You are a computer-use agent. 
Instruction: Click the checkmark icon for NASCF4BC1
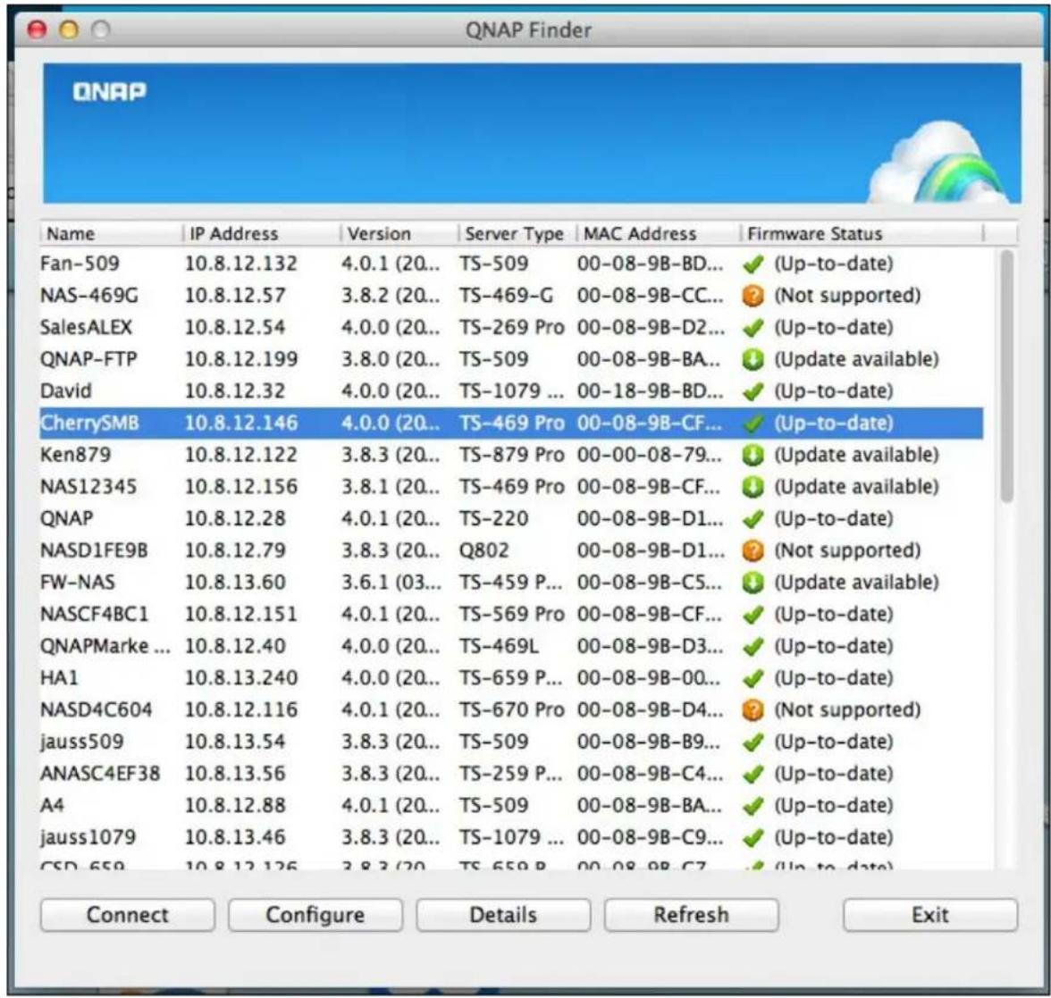(x=753, y=615)
